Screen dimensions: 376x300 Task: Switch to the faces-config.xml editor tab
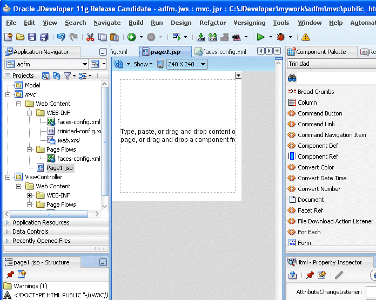pyautogui.click(x=220, y=52)
